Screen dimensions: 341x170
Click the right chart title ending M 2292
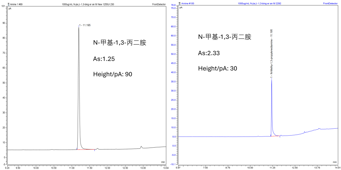coord(259,3)
